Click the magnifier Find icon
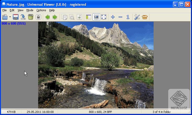This screenshot has height=115, width=192. click(72, 17)
